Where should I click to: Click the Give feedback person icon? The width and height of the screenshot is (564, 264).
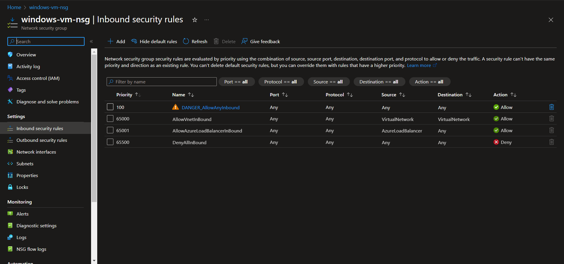(244, 41)
